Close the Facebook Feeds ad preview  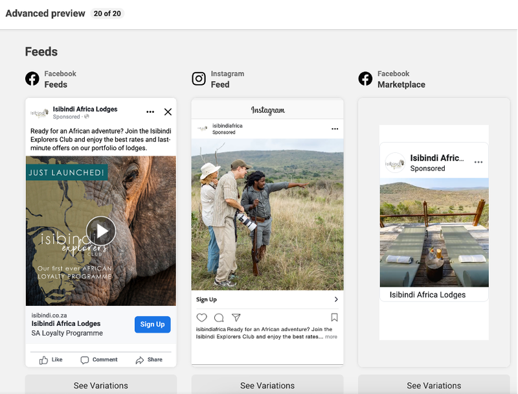click(x=168, y=111)
